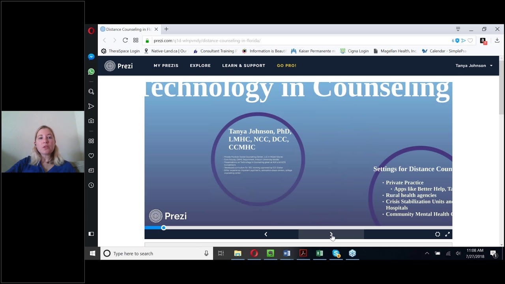
Task: Open Adobe Acrobat from taskbar
Action: click(303, 253)
